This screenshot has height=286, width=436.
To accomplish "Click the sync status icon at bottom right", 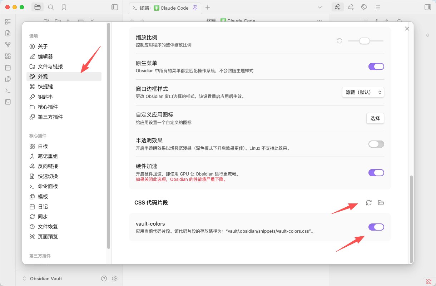I will point(429,281).
